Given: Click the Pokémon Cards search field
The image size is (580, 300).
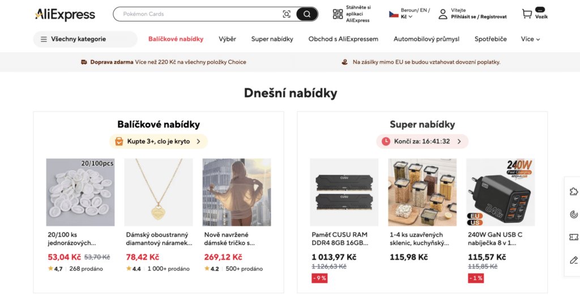Looking at the screenshot, I should pos(200,14).
